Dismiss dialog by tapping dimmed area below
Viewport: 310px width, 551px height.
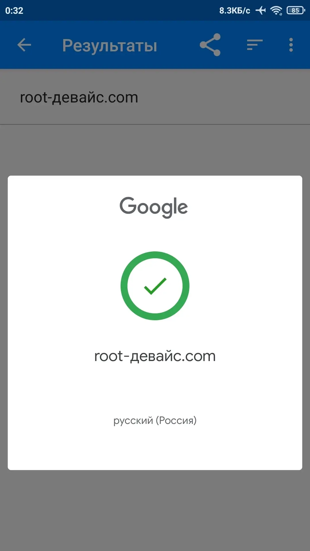point(155,511)
